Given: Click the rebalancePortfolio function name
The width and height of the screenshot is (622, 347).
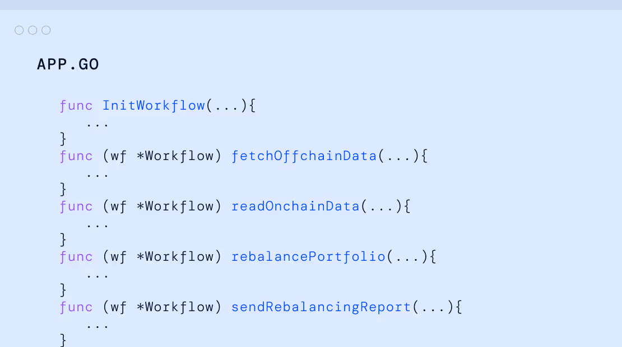Looking at the screenshot, I should [x=308, y=256].
